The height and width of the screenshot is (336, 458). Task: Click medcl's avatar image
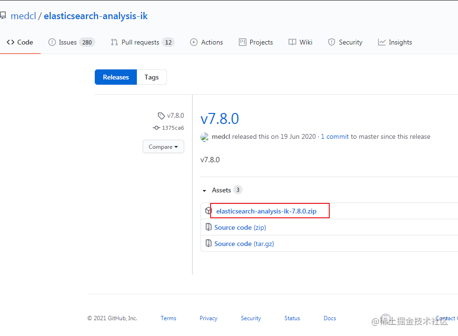204,137
